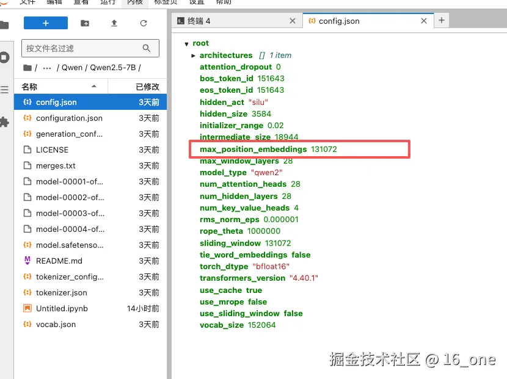Image resolution: width=507 pixels, height=379 pixels.
Task: Select configuration.json file
Action: (90, 118)
